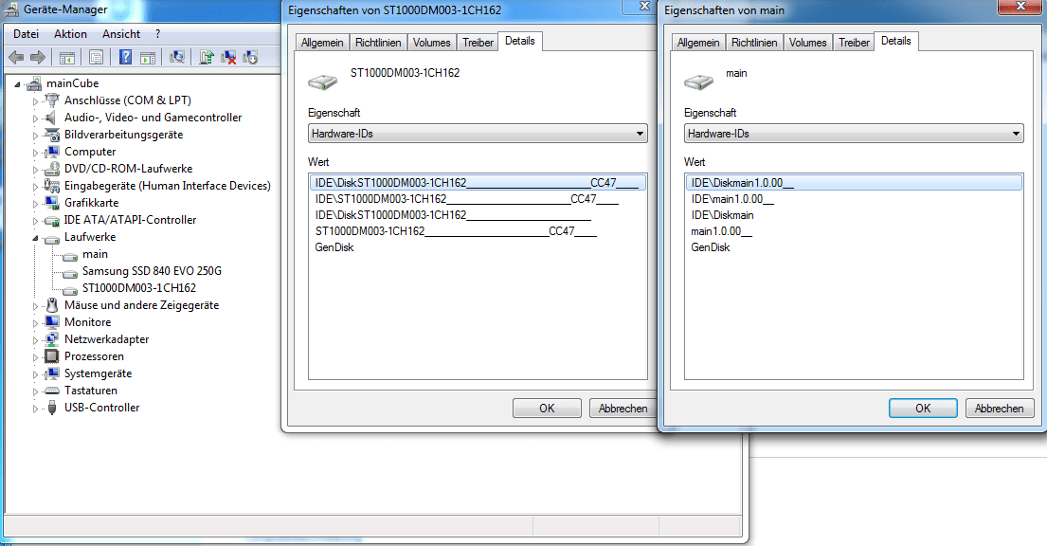
Task: Select the Audio-, Video- und Gamecontroller speaker icon
Action: [51, 118]
